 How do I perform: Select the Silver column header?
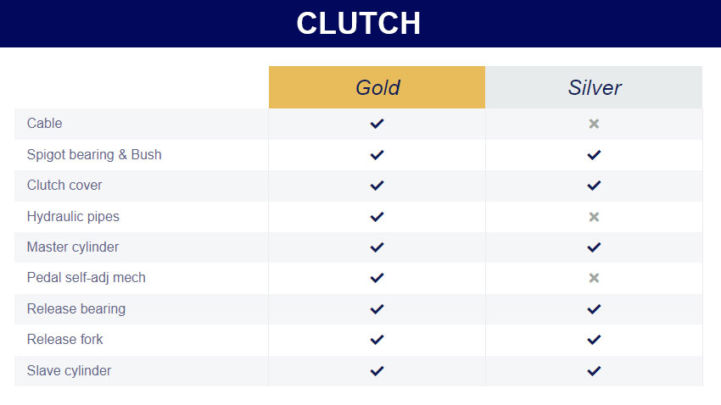click(594, 87)
